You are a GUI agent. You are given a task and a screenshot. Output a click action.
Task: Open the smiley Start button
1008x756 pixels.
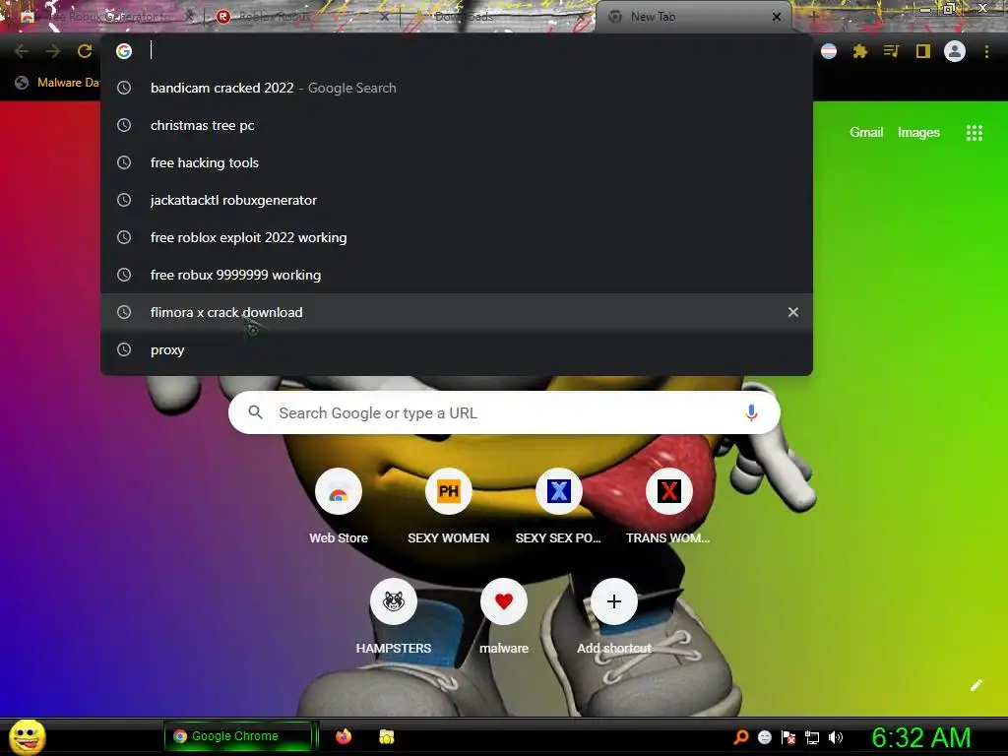point(27,736)
